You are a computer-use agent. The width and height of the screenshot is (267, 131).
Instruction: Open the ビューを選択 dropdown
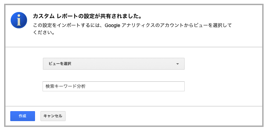pyautogui.click(x=114, y=64)
